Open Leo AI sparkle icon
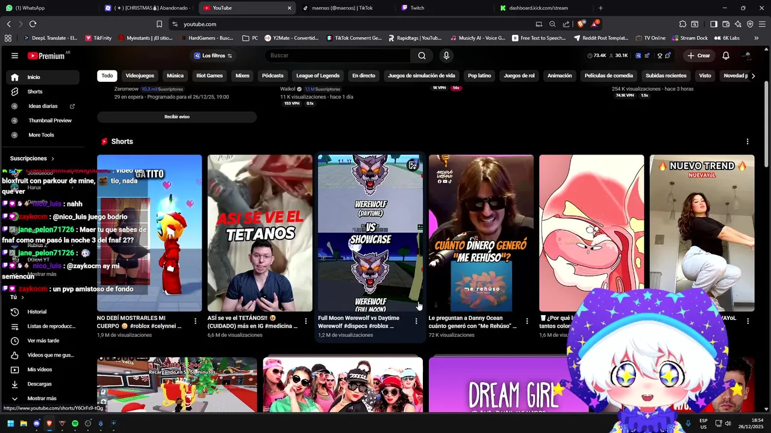 pos(738,24)
